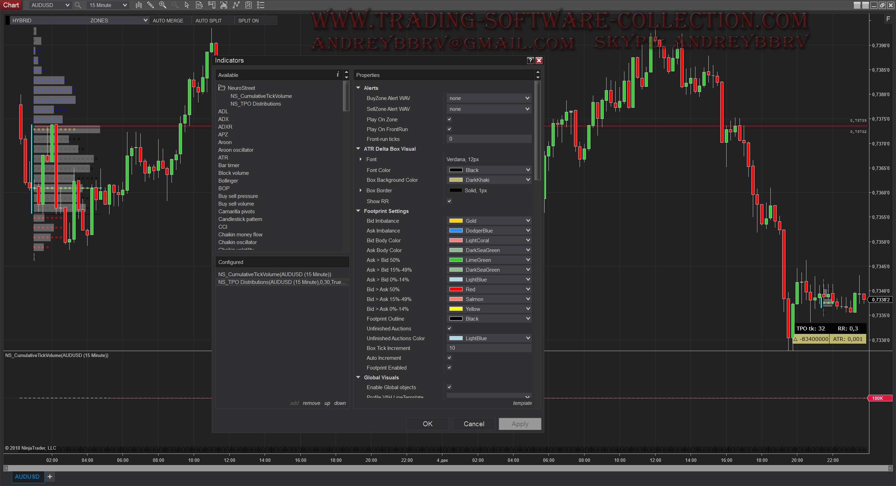Select the cursor pointer tool icon
Image resolution: width=896 pixels, height=486 pixels.
tap(187, 5)
